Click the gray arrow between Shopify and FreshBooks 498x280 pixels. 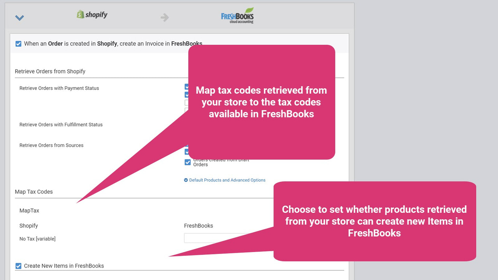164,17
